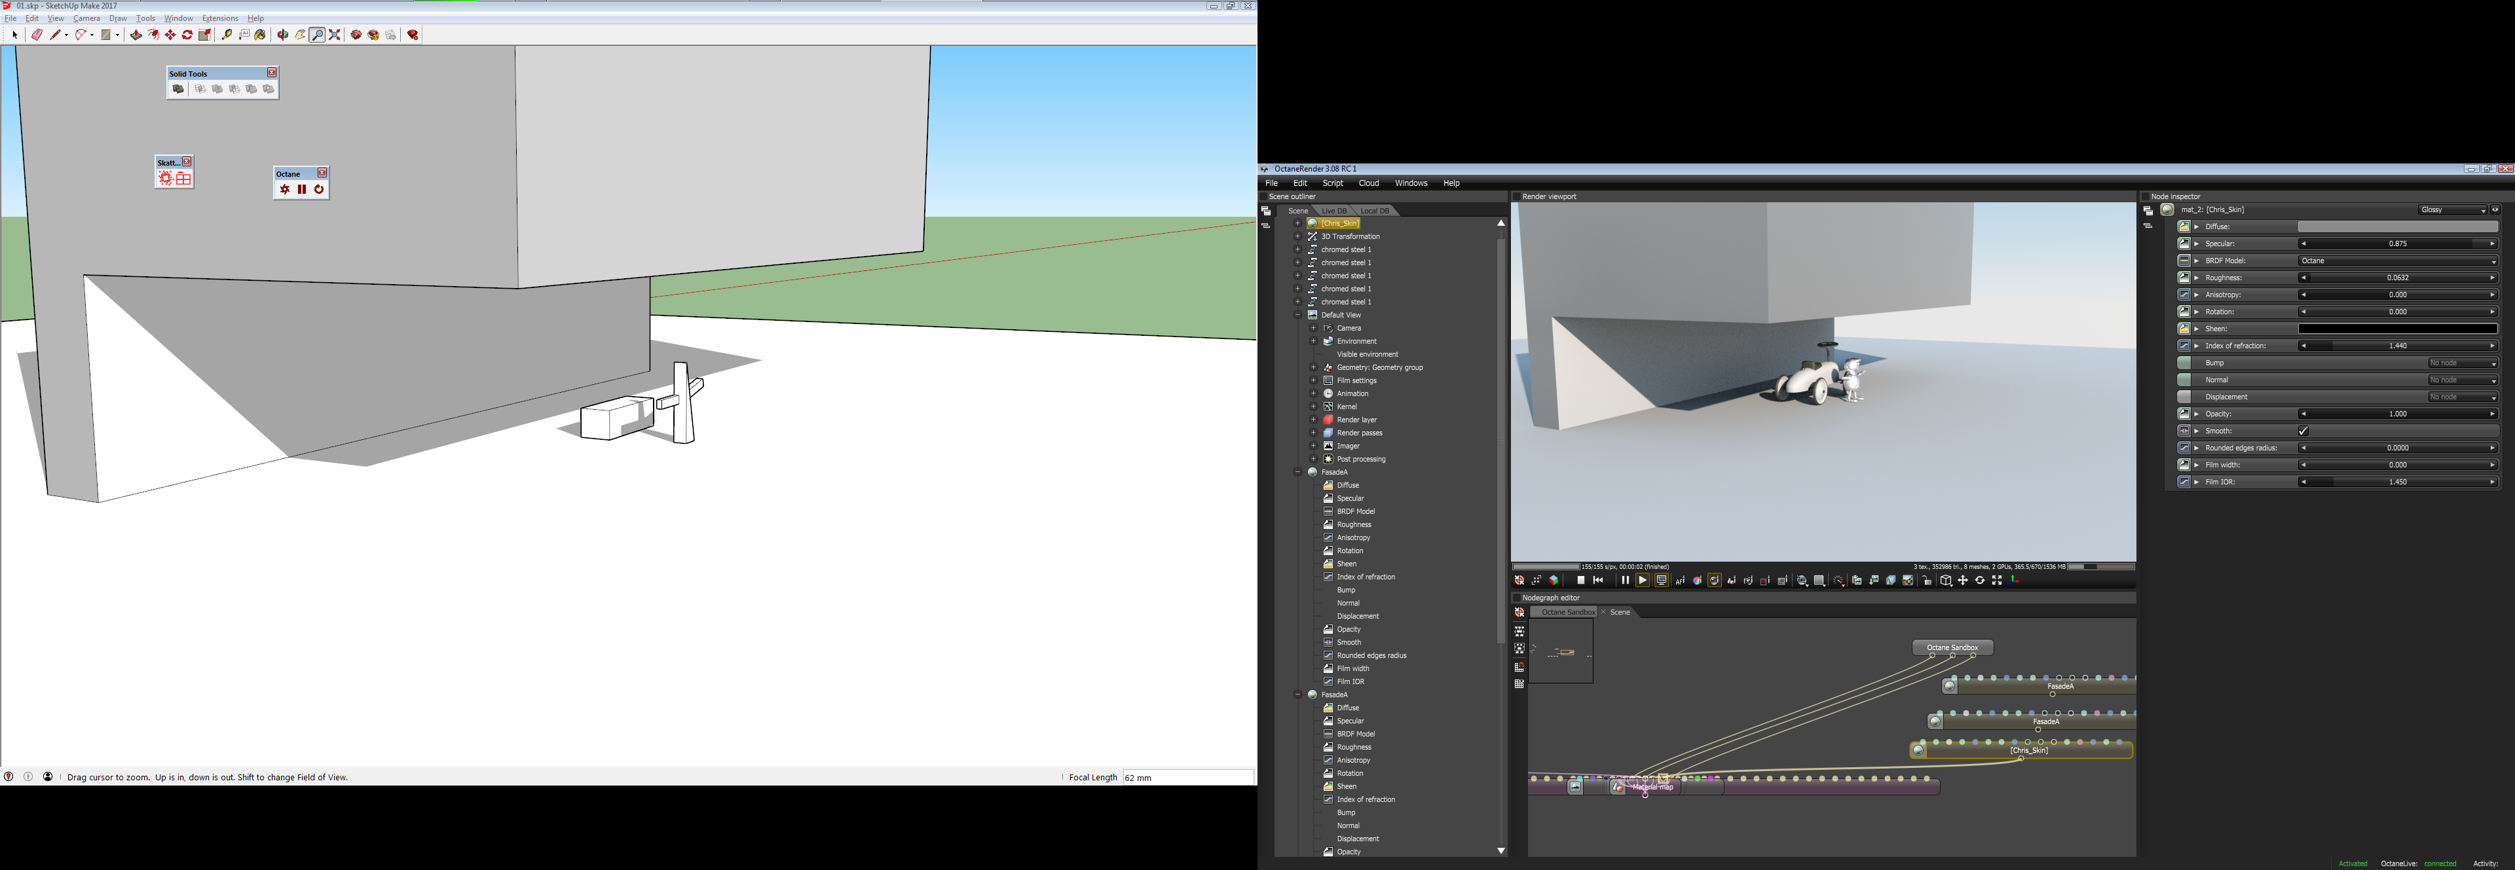Click the Tape Measure tool
The width and height of the screenshot is (2515, 870).
click(227, 35)
